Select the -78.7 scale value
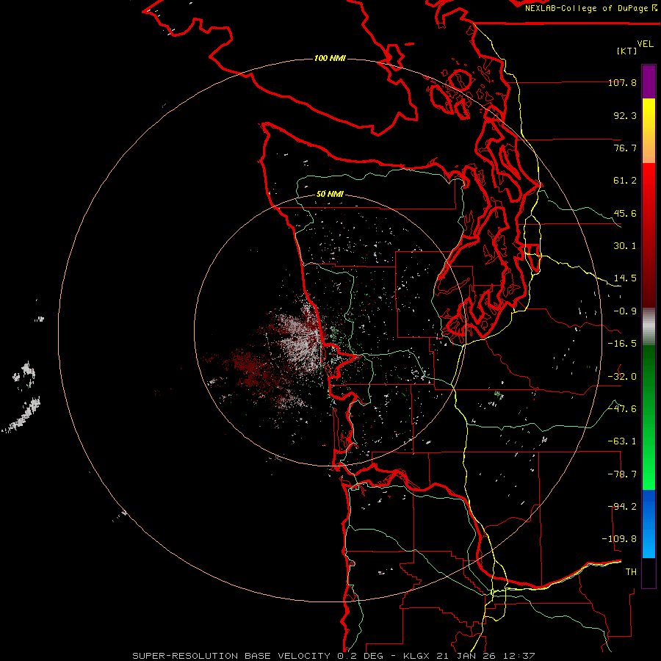 (622, 474)
